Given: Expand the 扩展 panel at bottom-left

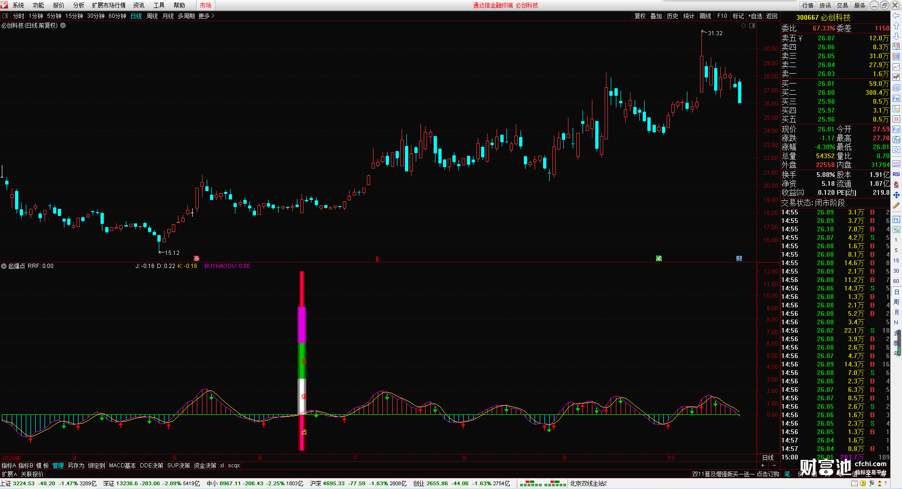Looking at the screenshot, I should click(x=9, y=474).
